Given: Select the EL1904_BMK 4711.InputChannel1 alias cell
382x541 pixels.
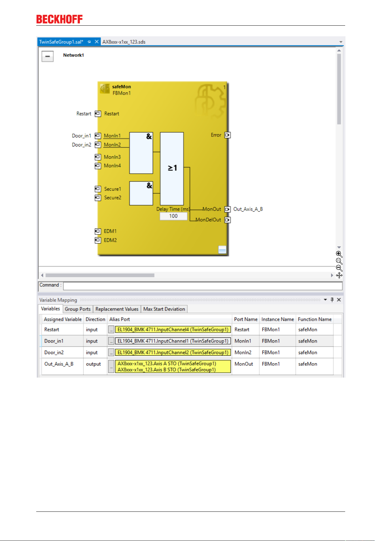Looking at the screenshot, I should (173, 341).
